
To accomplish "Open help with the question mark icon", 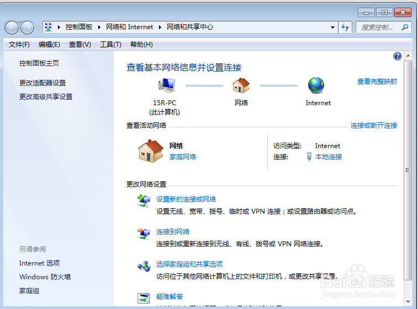I will tap(397, 56).
